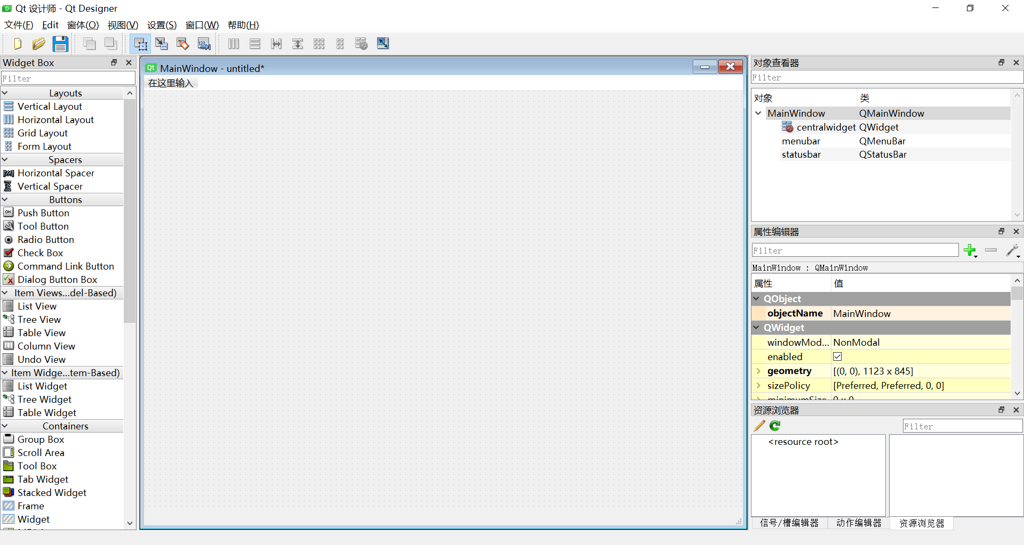
Task: Collapse the Spacers category
Action: (x=5, y=159)
